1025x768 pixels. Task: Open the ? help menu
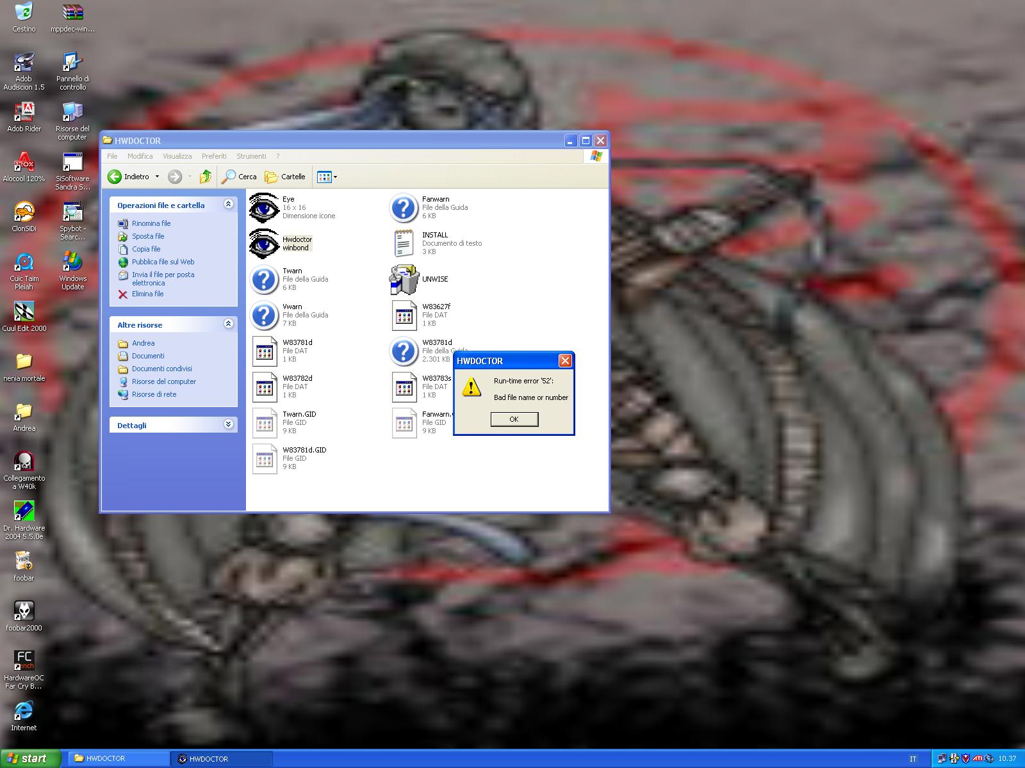coord(278,156)
